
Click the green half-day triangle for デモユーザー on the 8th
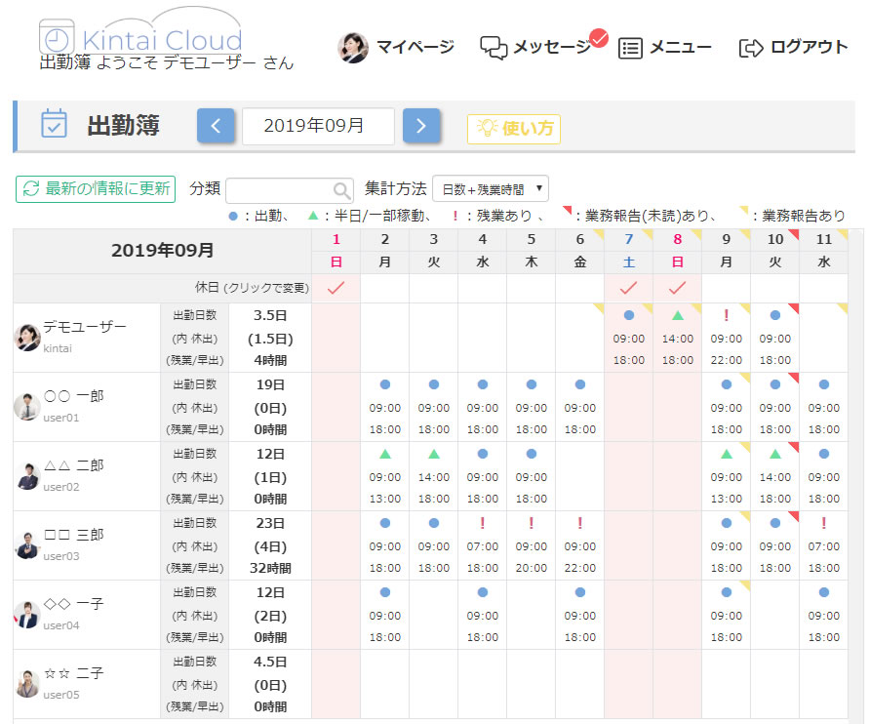point(677,316)
